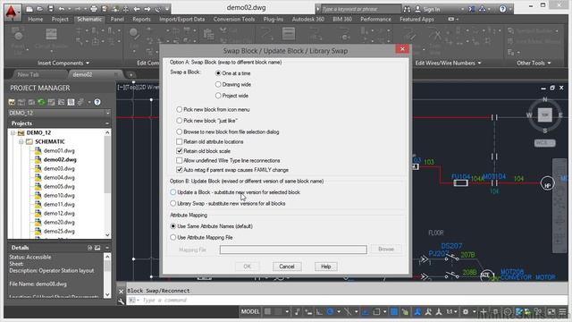The height and width of the screenshot is (322, 572).
Task: Collapse the SCHEMATIC folder node
Action: (x=21, y=141)
